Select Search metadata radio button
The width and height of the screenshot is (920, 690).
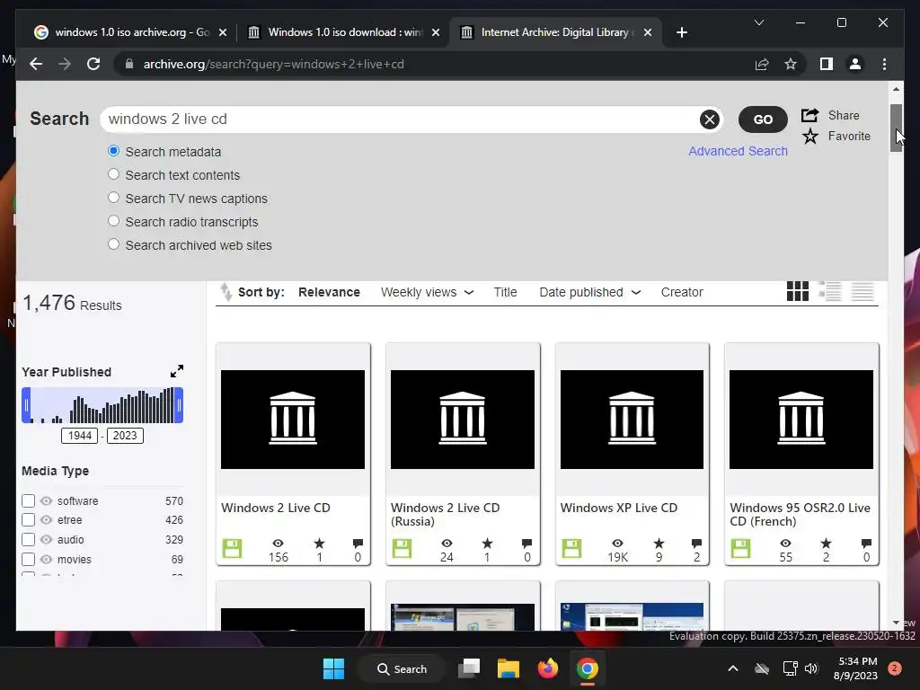click(114, 151)
